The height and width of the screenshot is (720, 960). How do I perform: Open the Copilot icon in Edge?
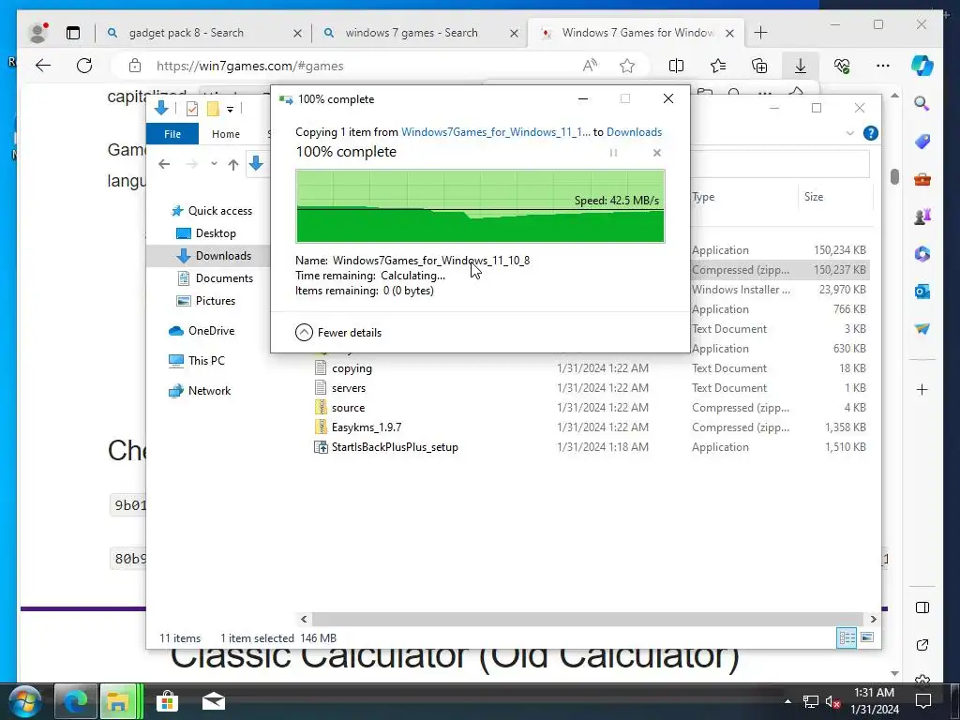coord(922,66)
